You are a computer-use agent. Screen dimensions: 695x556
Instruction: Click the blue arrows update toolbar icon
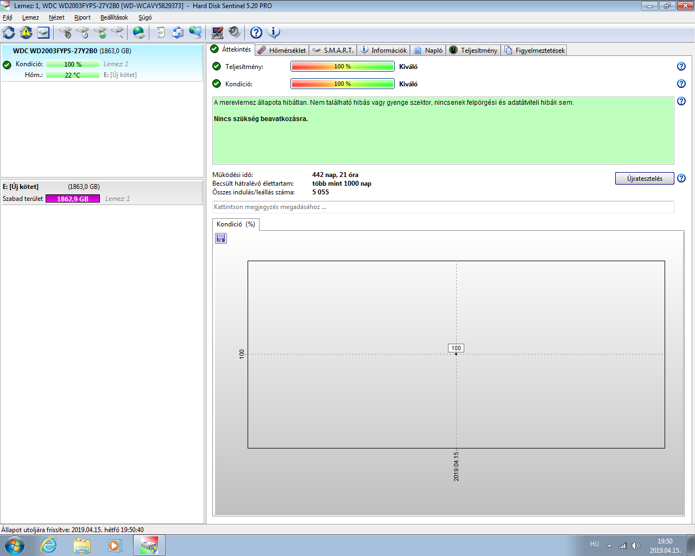178,33
